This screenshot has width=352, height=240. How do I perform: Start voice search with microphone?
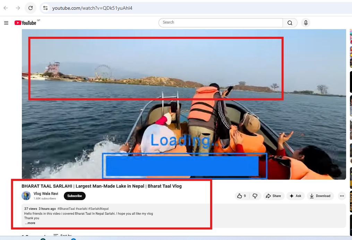tap(306, 23)
